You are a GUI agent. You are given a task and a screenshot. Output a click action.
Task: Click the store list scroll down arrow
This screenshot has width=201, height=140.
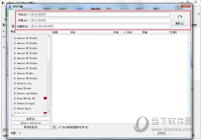pos(49,112)
